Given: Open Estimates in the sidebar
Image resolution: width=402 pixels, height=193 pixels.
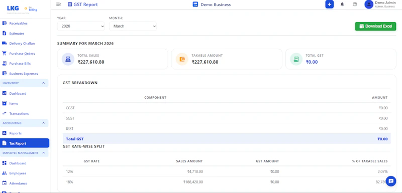Looking at the screenshot, I should pos(17,34).
